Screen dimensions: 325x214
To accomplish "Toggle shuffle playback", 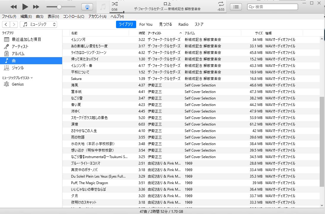I will pos(115,4).
